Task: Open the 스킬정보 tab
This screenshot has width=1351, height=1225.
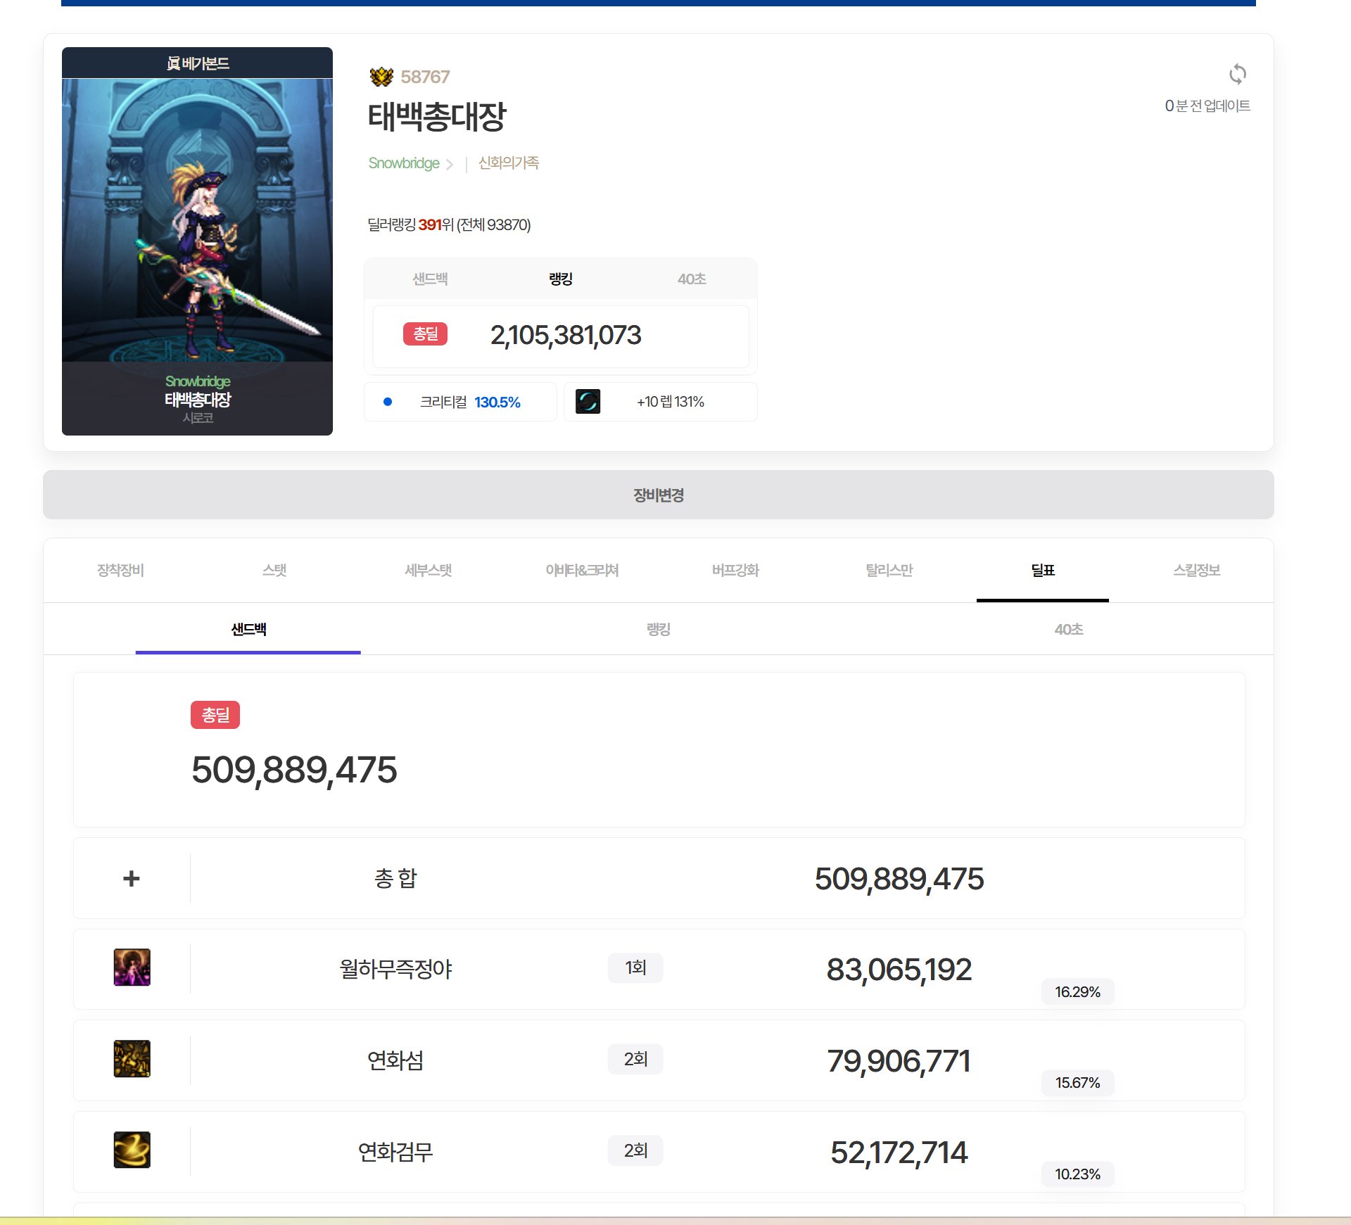Action: (1196, 570)
